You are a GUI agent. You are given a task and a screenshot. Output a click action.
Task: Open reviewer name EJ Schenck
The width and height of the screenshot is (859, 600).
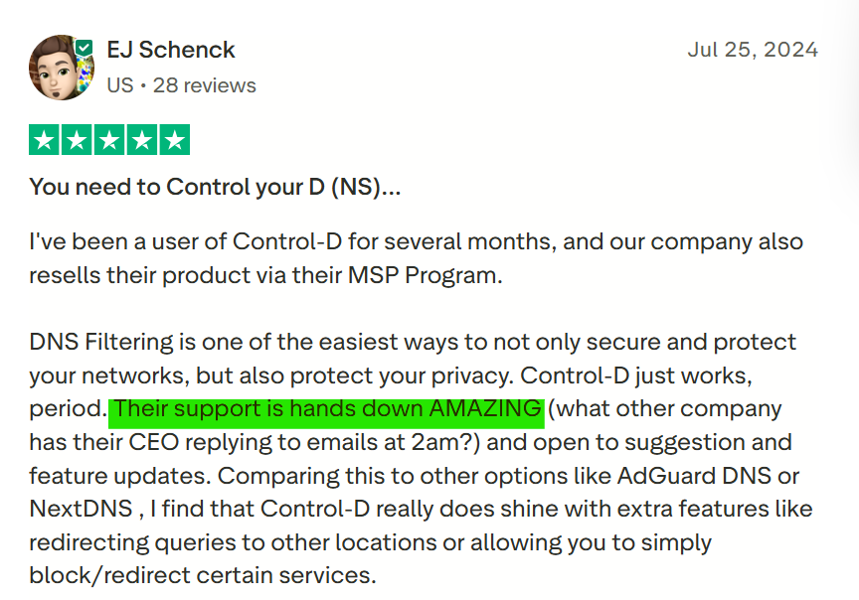click(x=171, y=50)
